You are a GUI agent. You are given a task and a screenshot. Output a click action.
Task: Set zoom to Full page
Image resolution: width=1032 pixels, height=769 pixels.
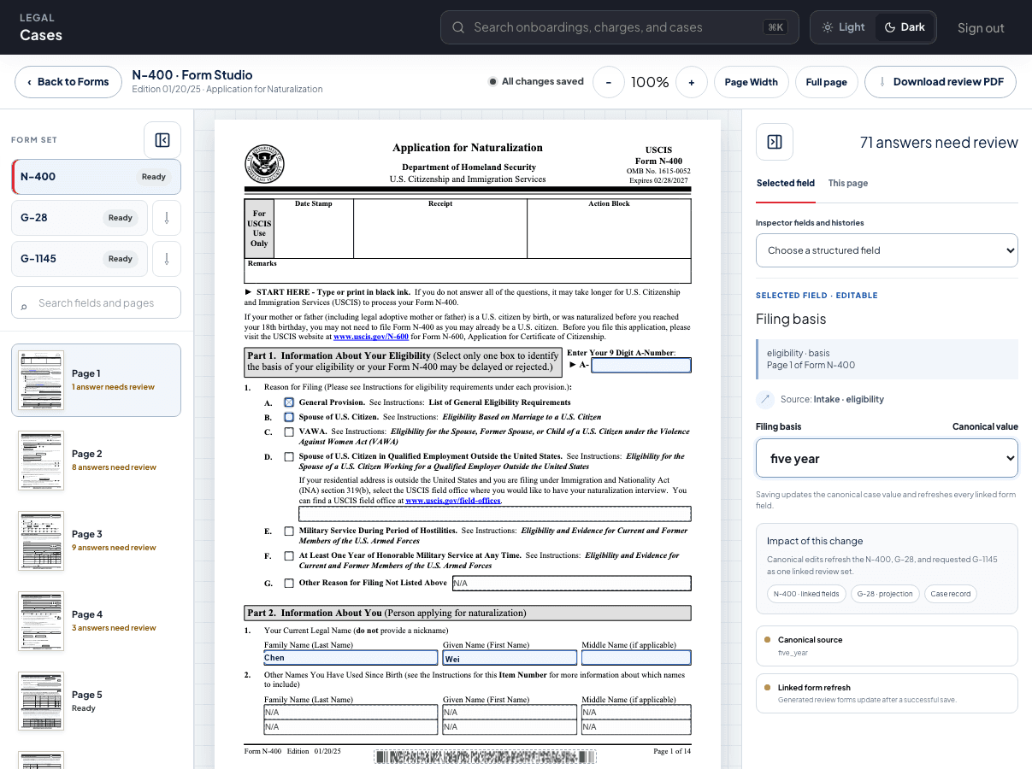(x=826, y=82)
